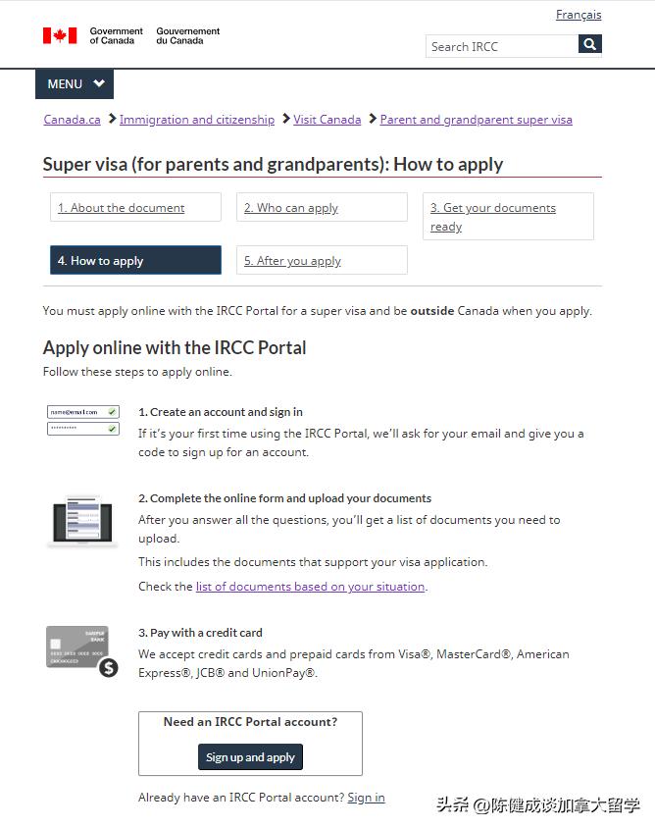
Task: Click the laptop online form icon
Action: pos(82,522)
